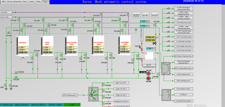Click the Circulate Heating button
The width and height of the screenshot is (225, 107).
tap(136, 15)
